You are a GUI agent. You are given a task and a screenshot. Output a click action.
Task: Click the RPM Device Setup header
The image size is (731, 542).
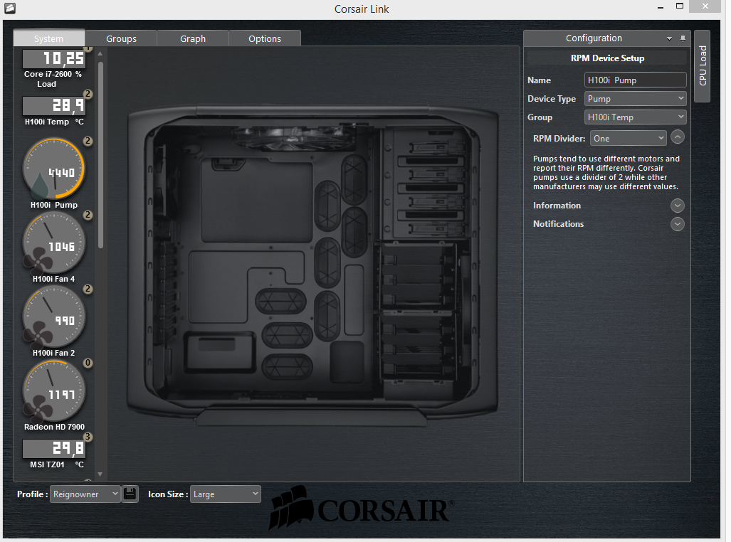pos(607,58)
